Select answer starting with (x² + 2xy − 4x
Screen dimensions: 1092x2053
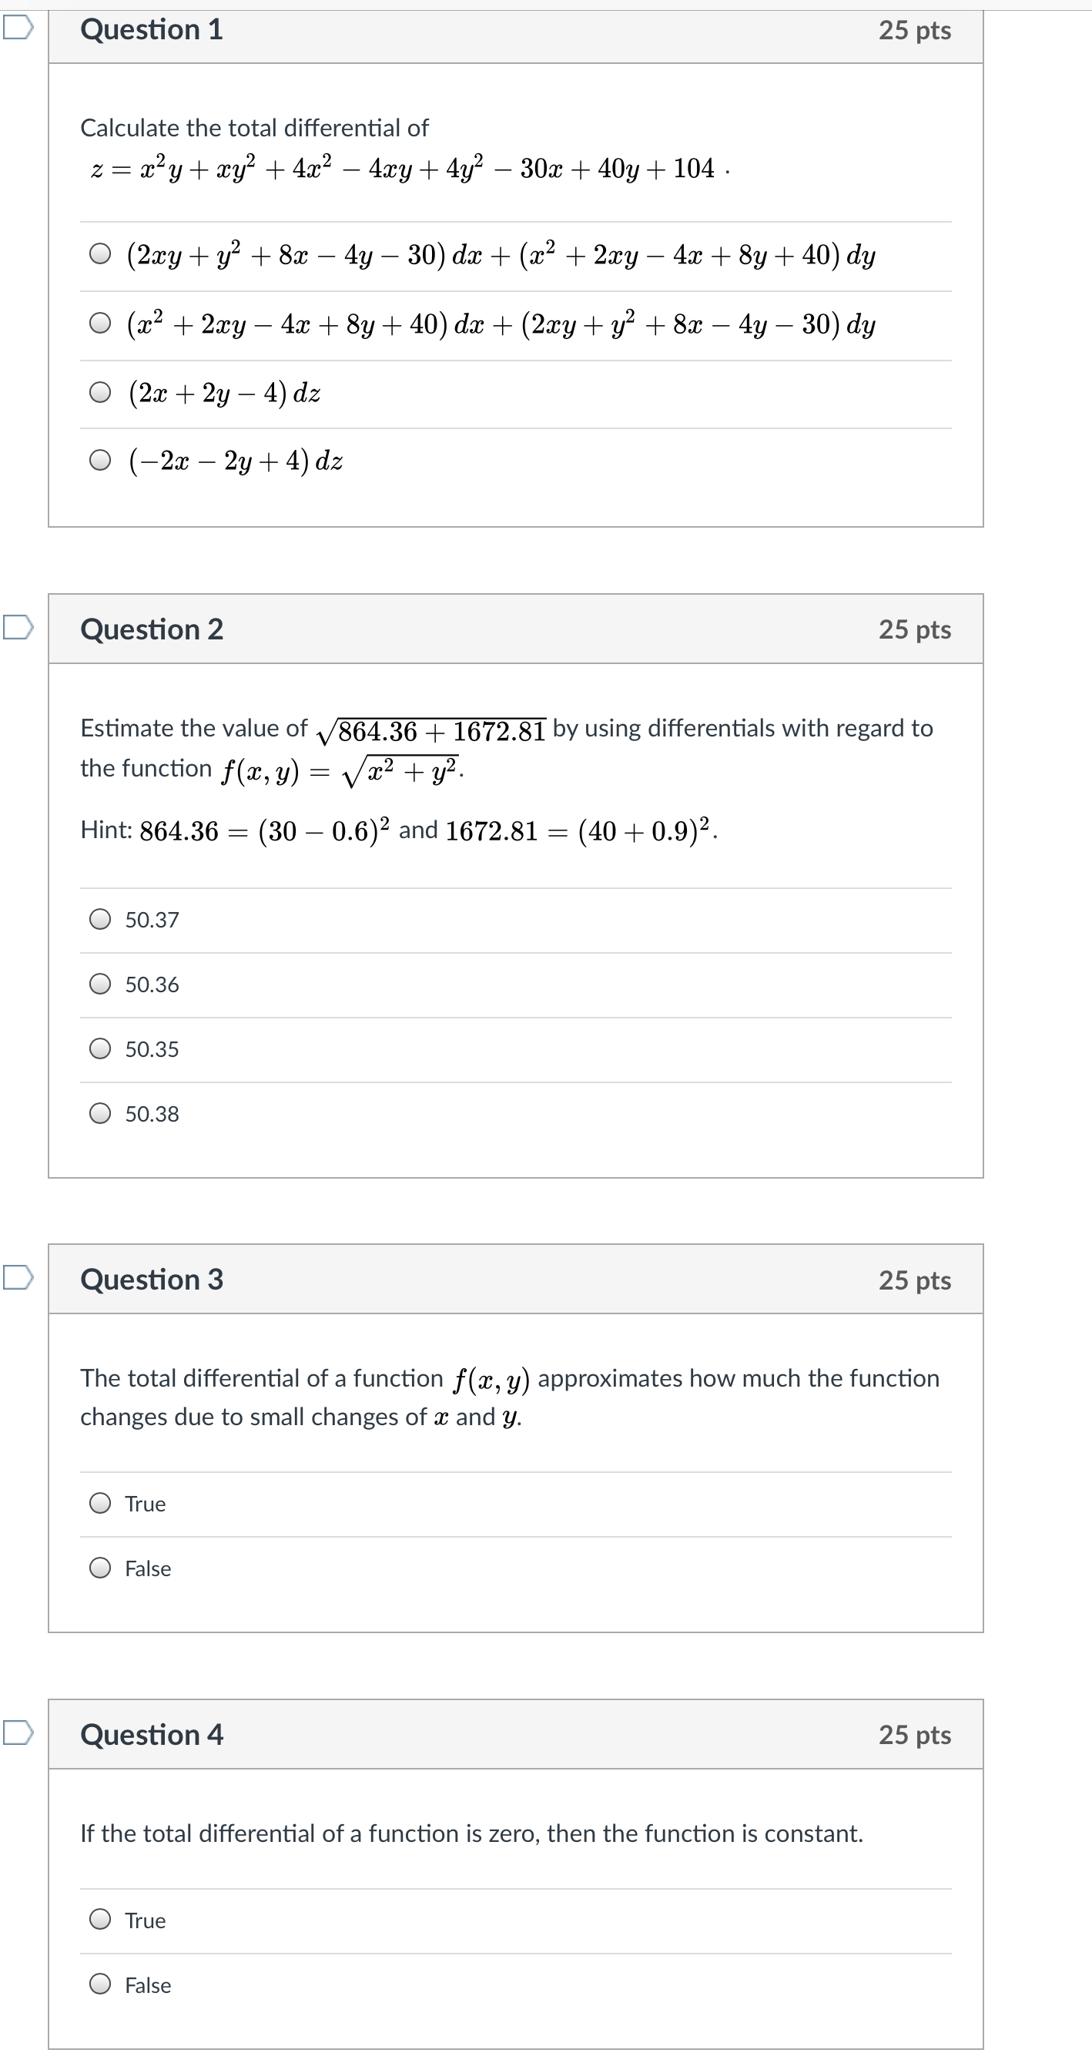click(x=99, y=324)
